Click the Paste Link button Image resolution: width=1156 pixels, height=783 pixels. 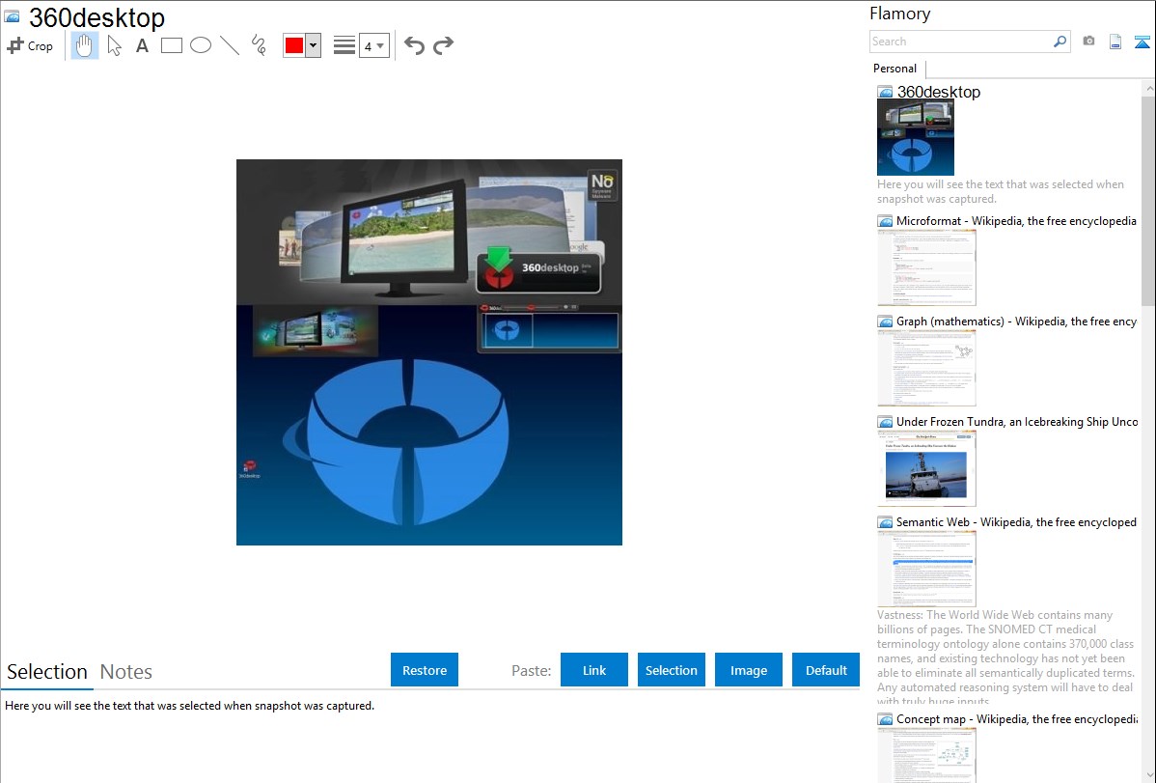click(594, 670)
